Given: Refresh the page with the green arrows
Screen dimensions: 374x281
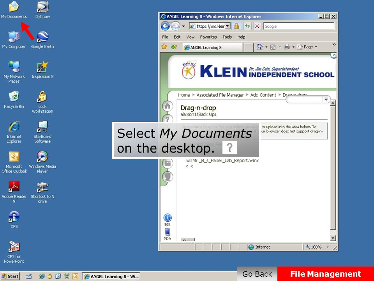Looking at the screenshot, I should pyautogui.click(x=248, y=26).
